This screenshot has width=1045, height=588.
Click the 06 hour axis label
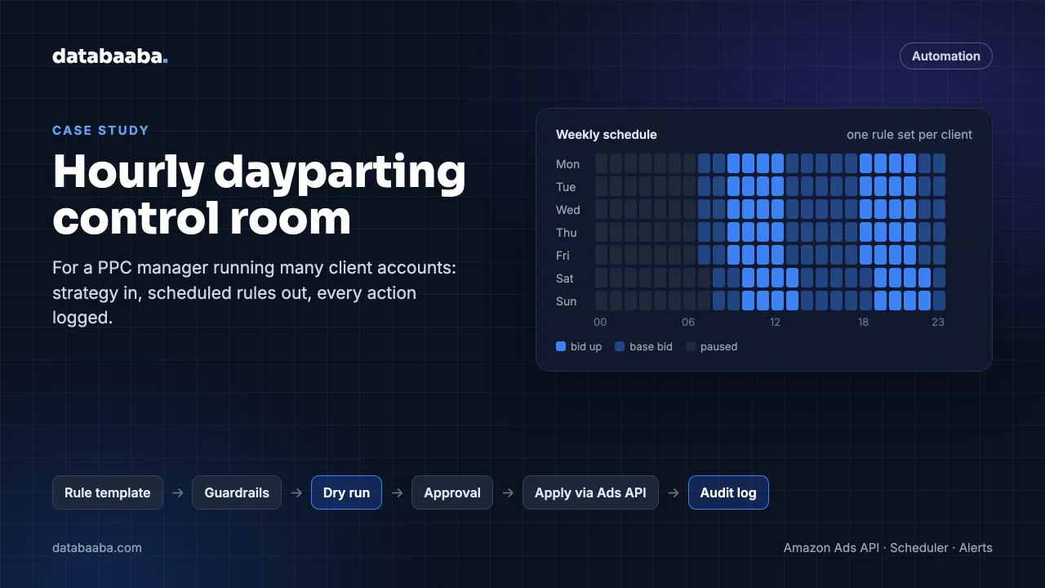688,322
